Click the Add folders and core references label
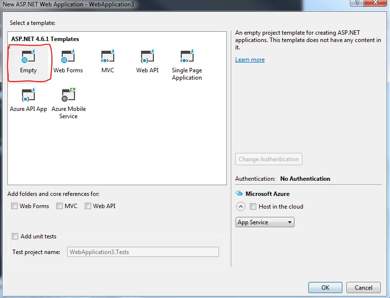The width and height of the screenshot is (390, 298). (53, 194)
